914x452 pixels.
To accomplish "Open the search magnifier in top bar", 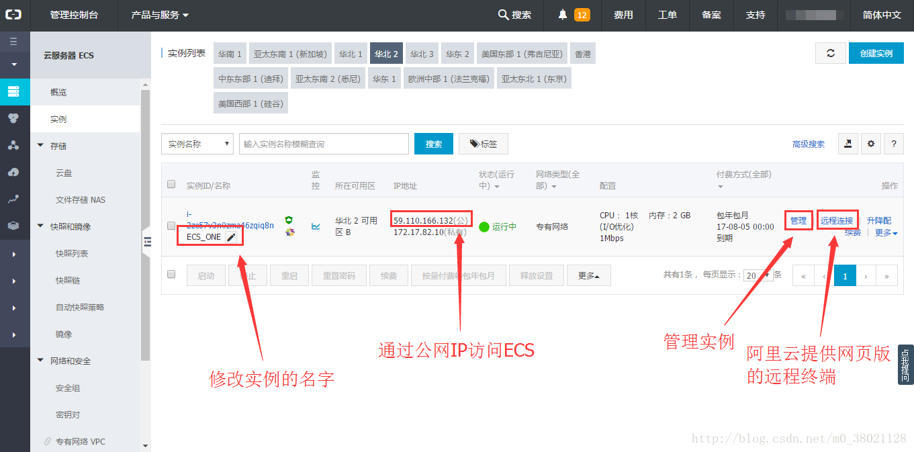I will [x=503, y=15].
